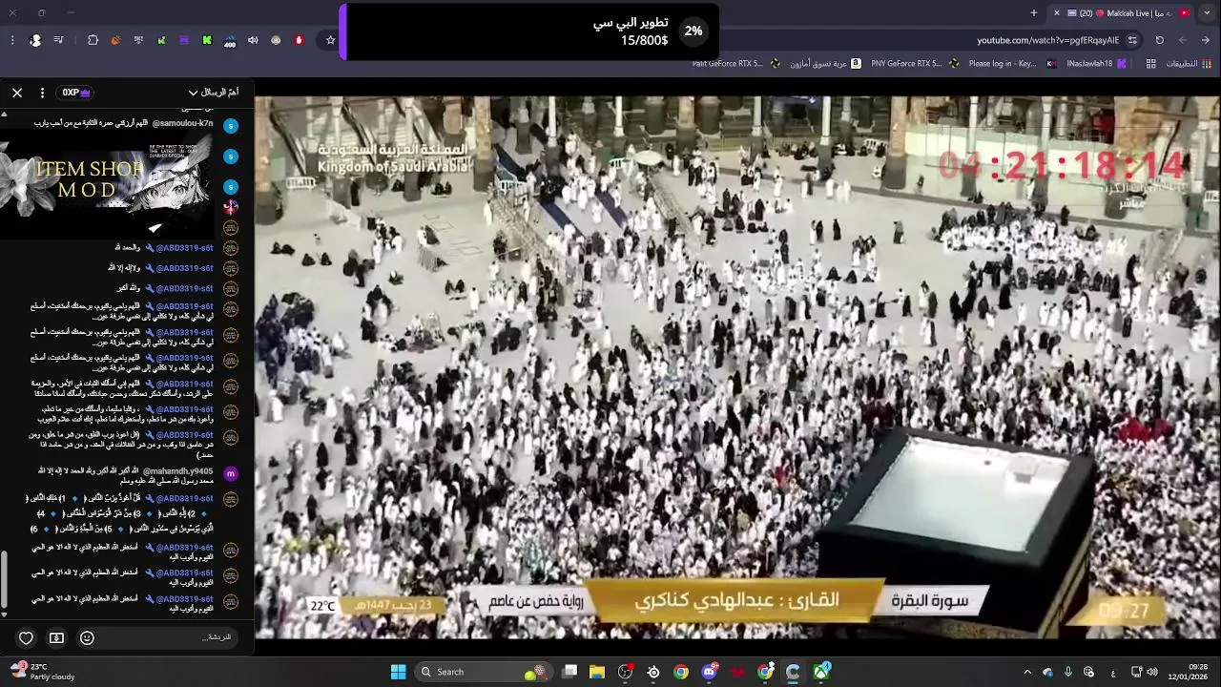Click the extension icon showing 400 badge

click(x=230, y=40)
